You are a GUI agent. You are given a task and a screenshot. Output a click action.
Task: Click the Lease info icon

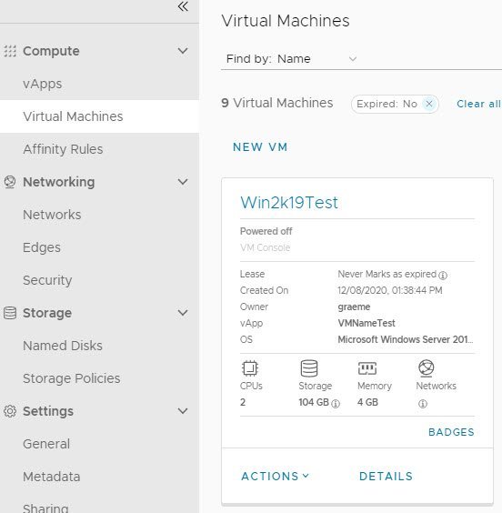(443, 276)
